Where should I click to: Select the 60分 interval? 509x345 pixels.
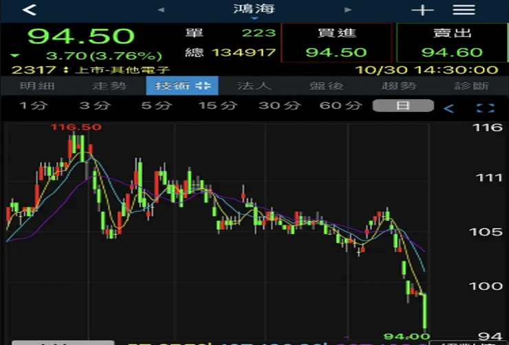pos(340,105)
